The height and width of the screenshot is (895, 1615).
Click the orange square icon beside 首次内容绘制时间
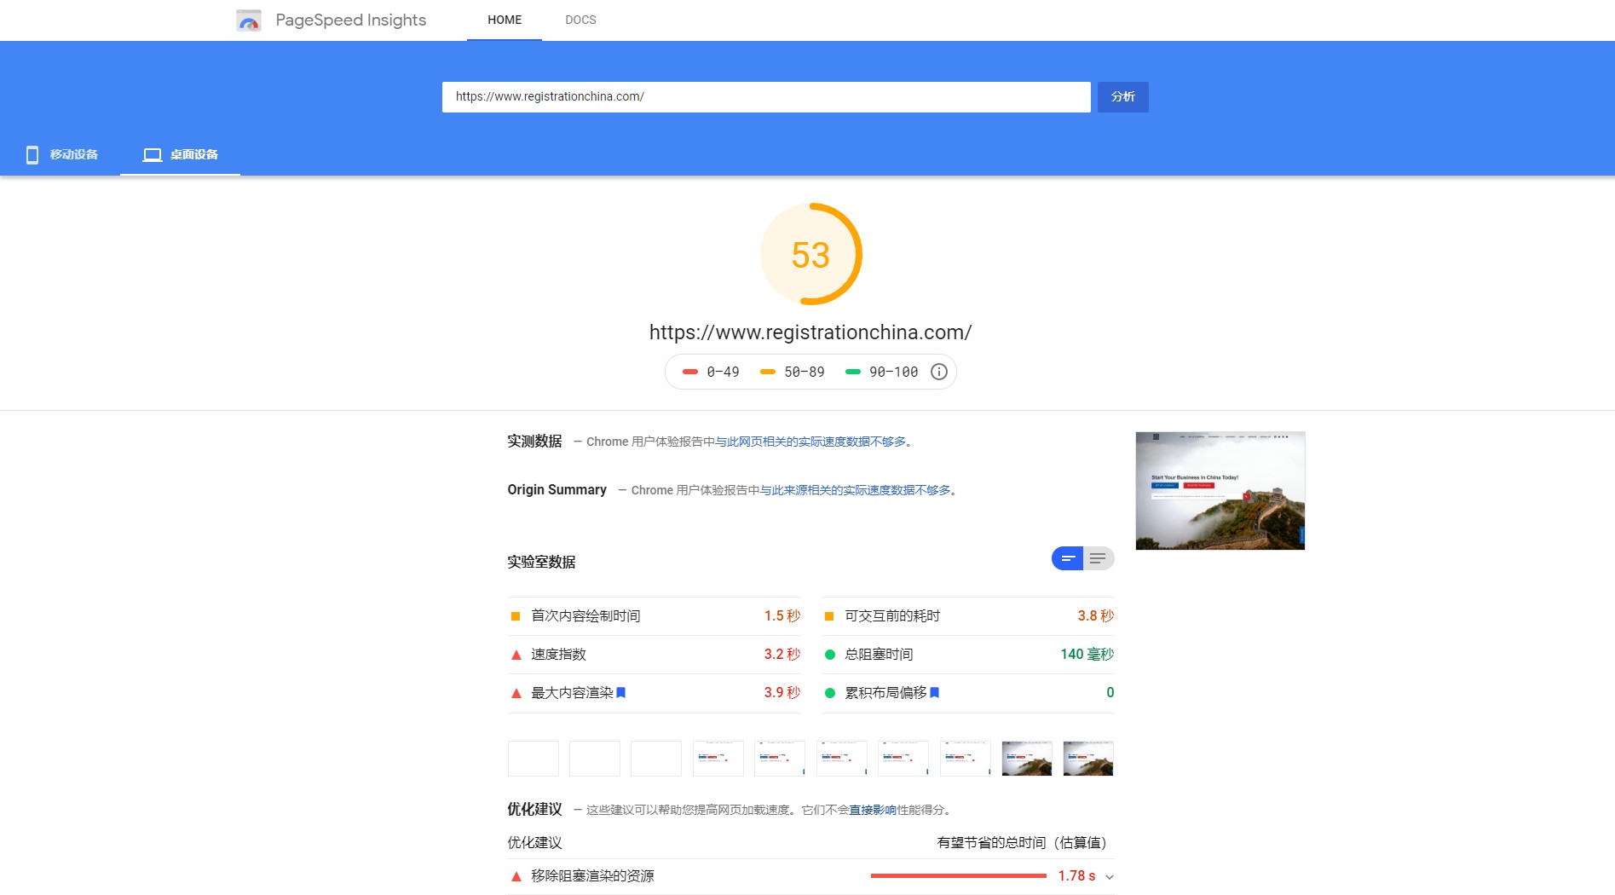(x=516, y=616)
